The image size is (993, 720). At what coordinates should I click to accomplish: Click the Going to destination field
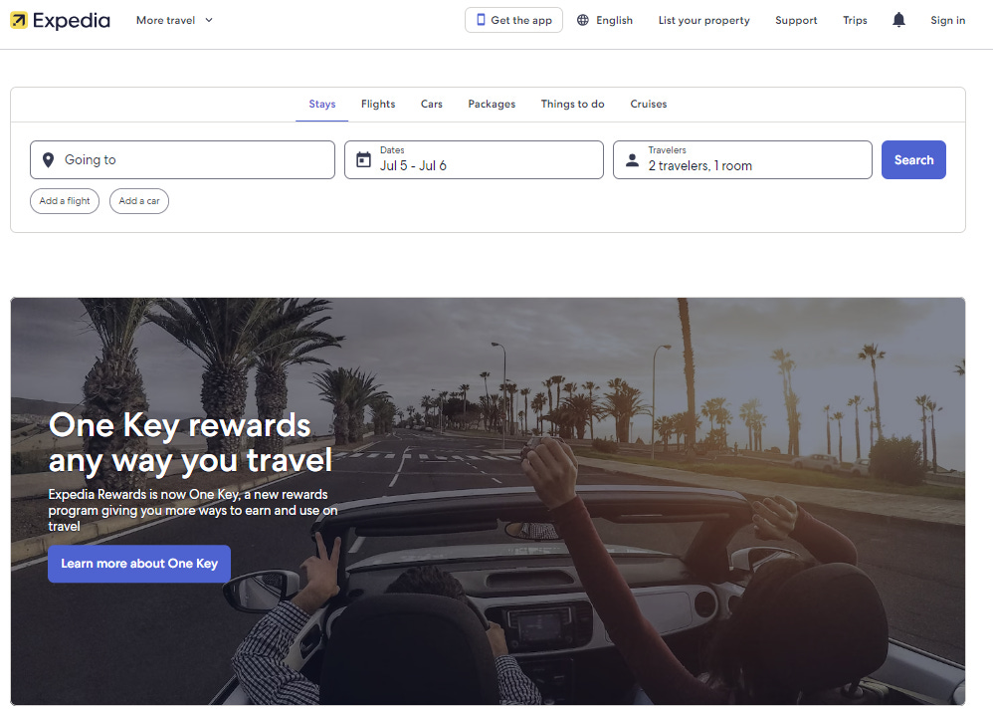point(182,159)
